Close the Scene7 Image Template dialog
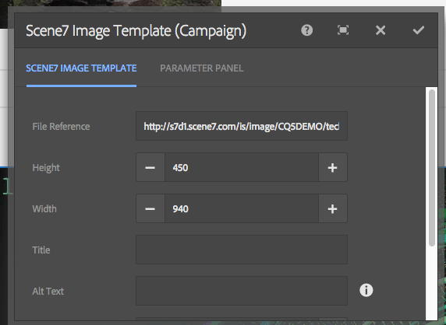This screenshot has width=446, height=325. 381,30
